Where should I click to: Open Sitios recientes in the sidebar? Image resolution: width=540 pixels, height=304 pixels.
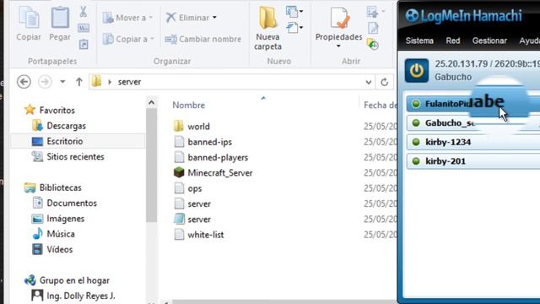[x=67, y=156]
